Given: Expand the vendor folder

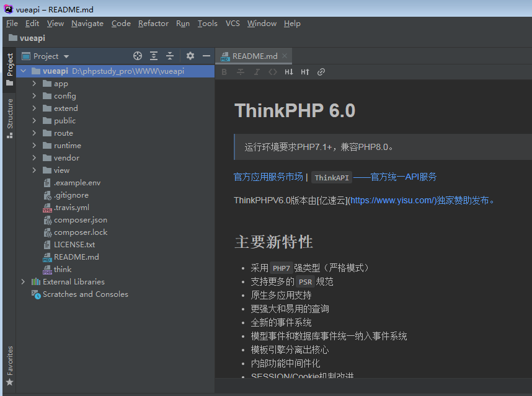Looking at the screenshot, I should (x=35, y=157).
